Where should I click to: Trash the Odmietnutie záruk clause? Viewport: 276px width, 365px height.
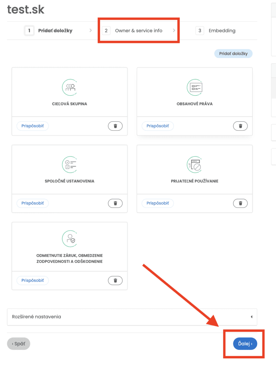point(115,280)
